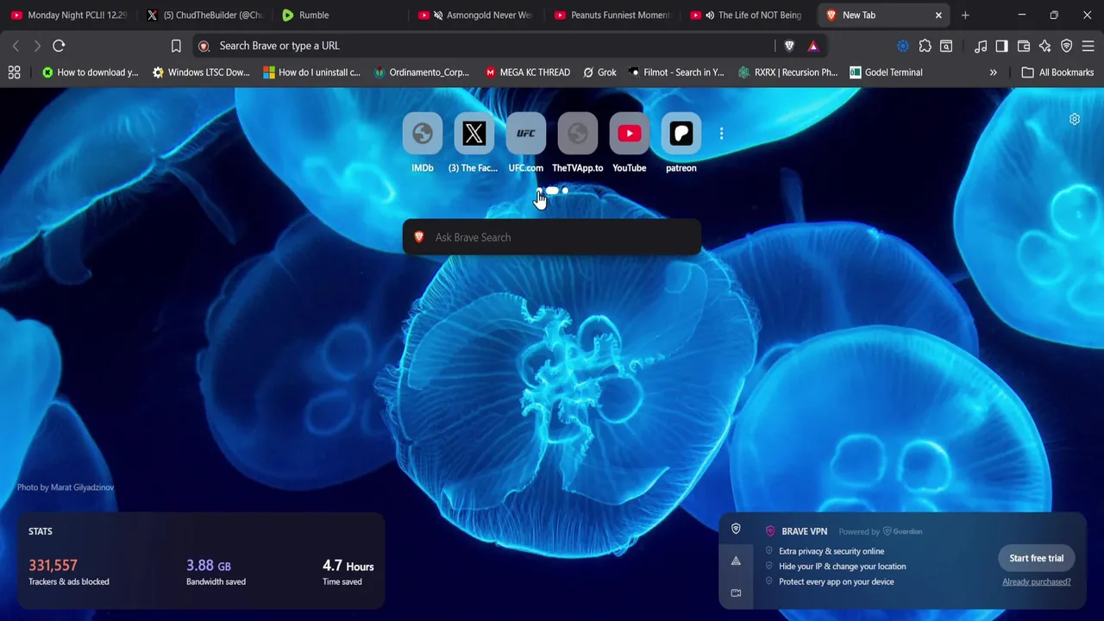Select VPN widget shield card tab
Viewport: 1104px width, 621px height.
[736, 529]
